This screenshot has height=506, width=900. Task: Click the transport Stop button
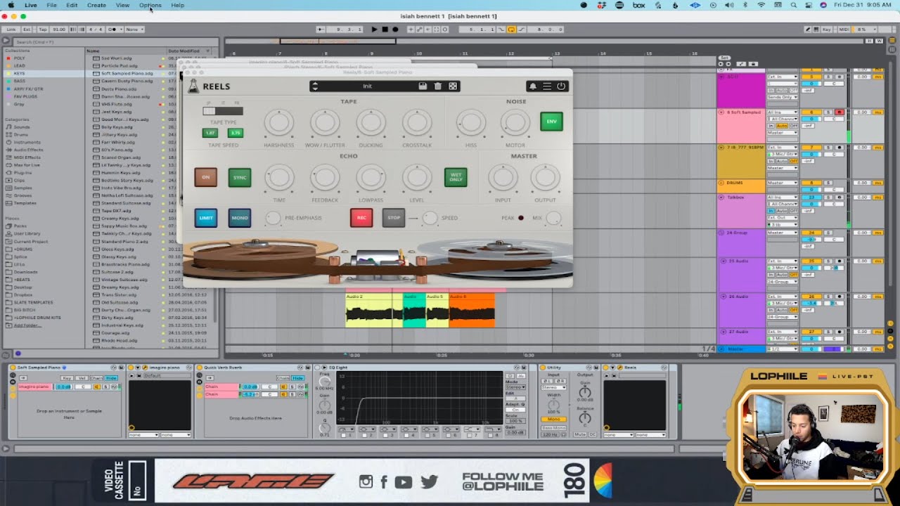(385, 30)
